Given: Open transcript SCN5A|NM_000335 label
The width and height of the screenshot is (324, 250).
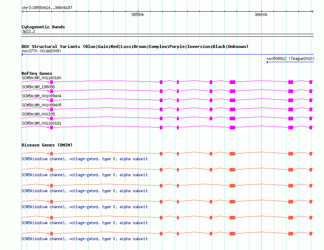Looking at the screenshot, I should (38, 114).
